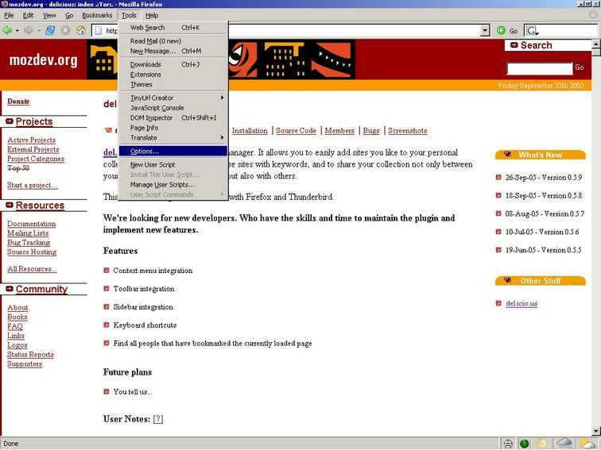Click the vertical scrollbar up arrow
Screen dimensions: 601x450
pyautogui.click(x=596, y=44)
